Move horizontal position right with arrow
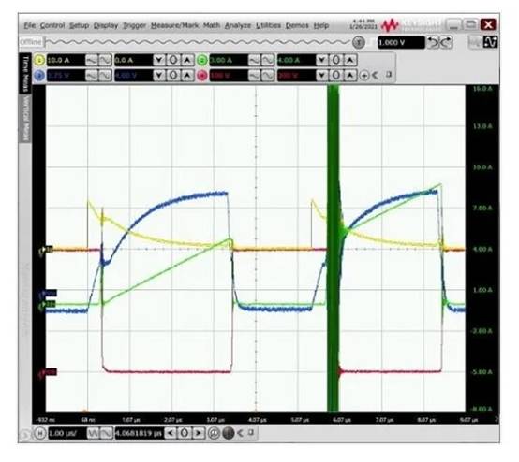519x462 pixels. coord(199,433)
